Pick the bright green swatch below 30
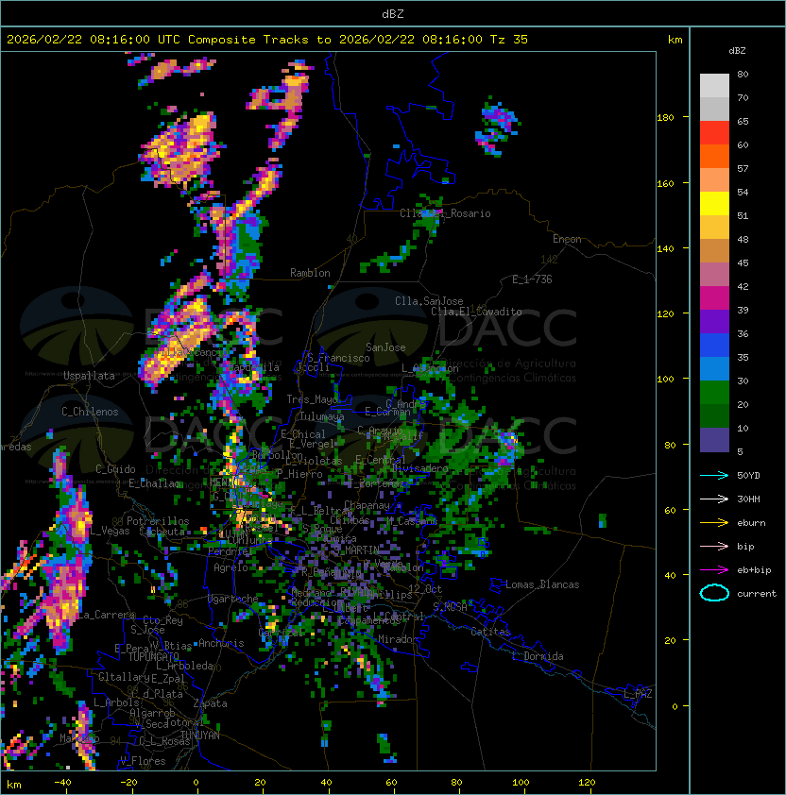The image size is (786, 795). [x=714, y=393]
